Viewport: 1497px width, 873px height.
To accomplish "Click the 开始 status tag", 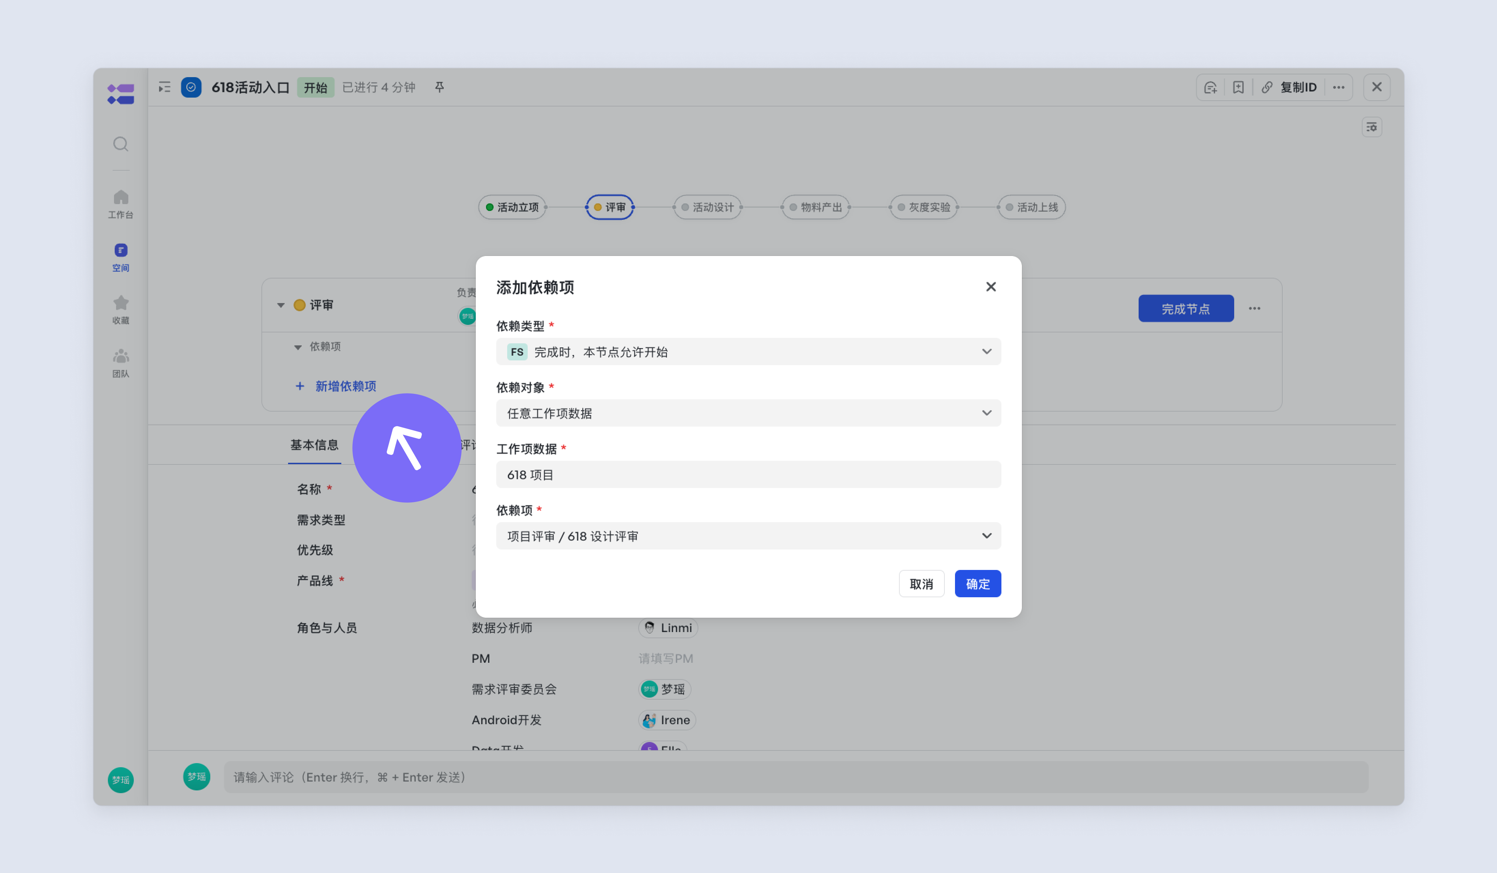I will (x=315, y=87).
